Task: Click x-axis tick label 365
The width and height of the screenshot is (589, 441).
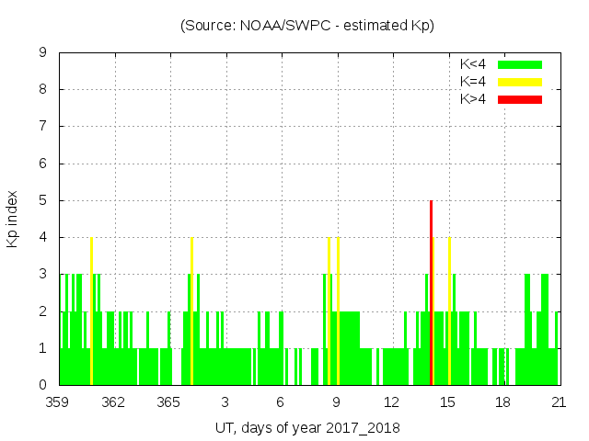Action: click(169, 402)
